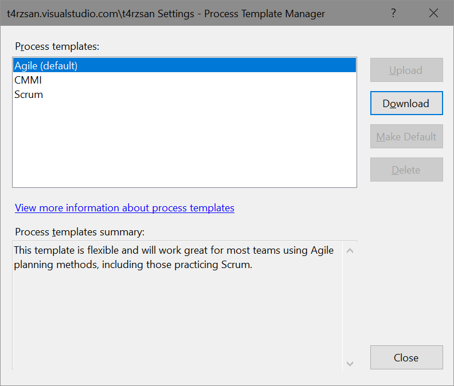Image resolution: width=454 pixels, height=386 pixels.
Task: Click the question mark help icon
Action: [393, 13]
